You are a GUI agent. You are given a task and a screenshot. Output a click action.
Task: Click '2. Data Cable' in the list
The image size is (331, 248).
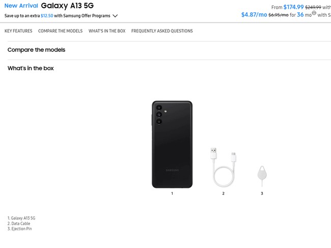19,224
